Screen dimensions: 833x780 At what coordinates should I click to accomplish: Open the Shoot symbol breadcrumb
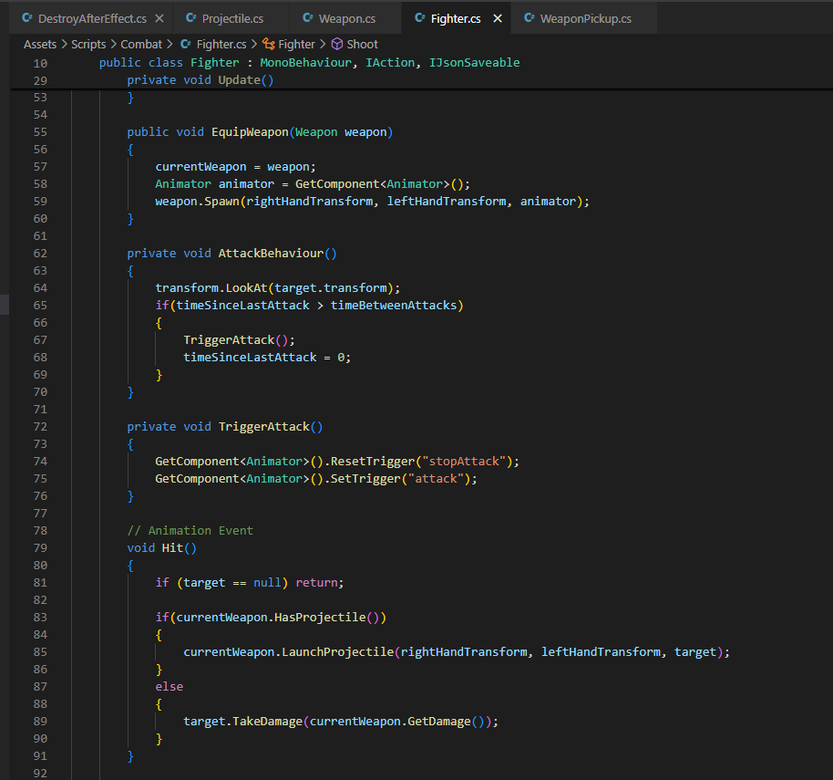point(362,44)
